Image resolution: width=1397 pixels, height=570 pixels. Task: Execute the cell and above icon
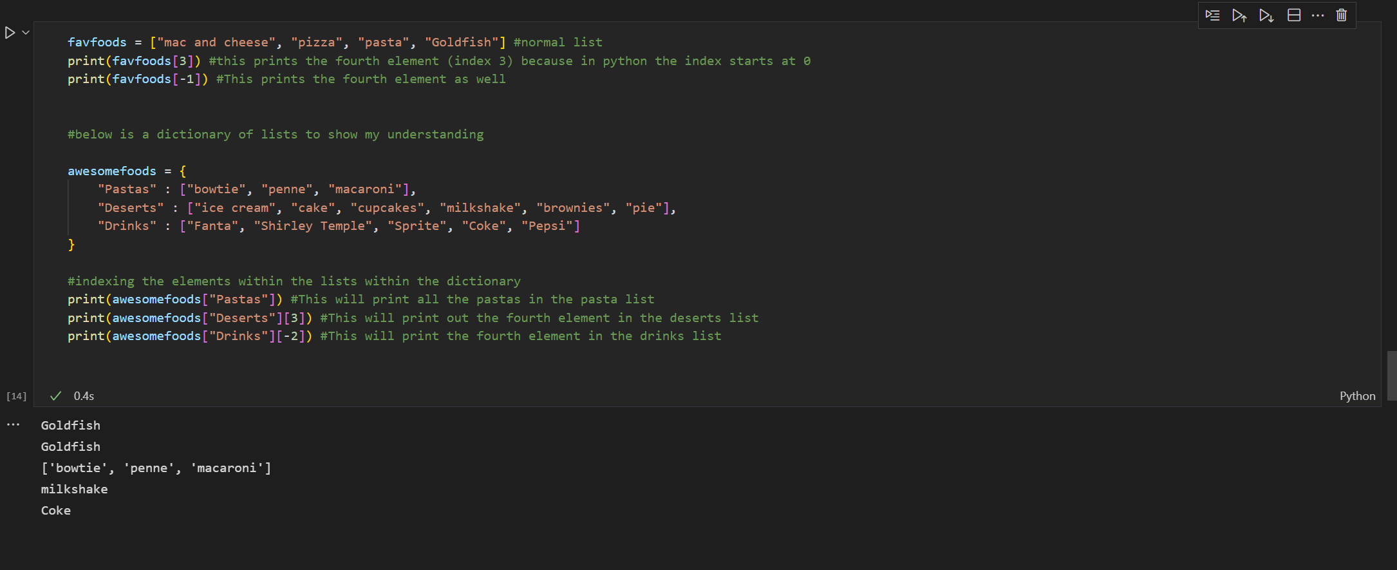(x=1239, y=15)
